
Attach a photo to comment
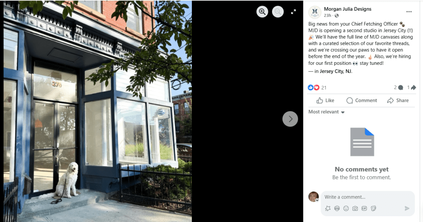click(x=355, y=208)
